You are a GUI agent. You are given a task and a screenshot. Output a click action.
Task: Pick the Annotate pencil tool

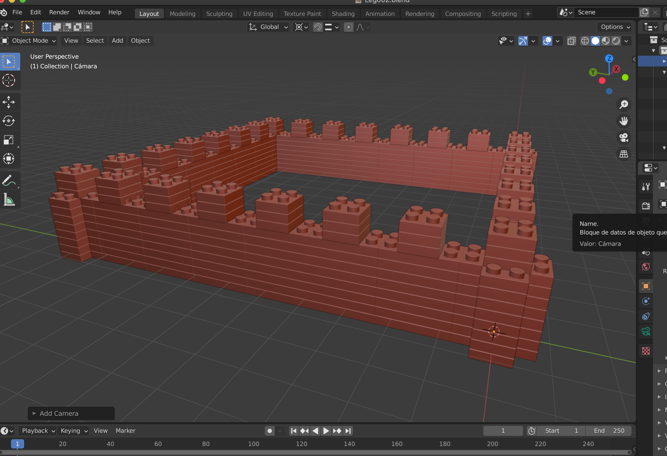pyautogui.click(x=9, y=181)
